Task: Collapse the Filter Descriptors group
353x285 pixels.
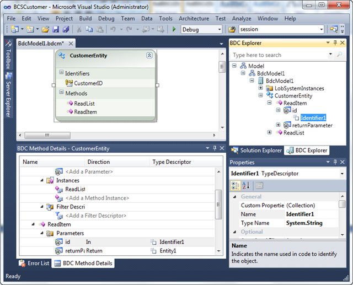Action: [x=42, y=207]
